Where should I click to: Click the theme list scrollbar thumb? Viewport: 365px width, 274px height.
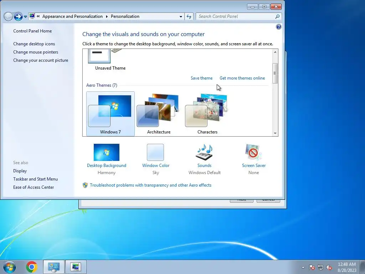click(x=275, y=73)
